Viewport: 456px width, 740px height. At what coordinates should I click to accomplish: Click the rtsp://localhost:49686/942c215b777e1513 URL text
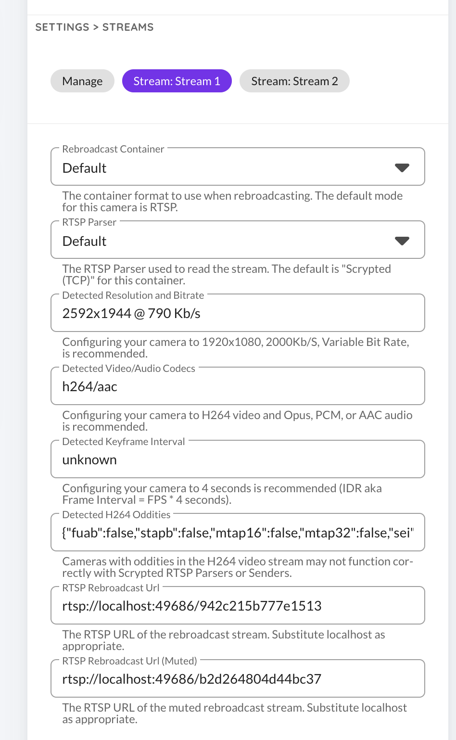pyautogui.click(x=191, y=605)
